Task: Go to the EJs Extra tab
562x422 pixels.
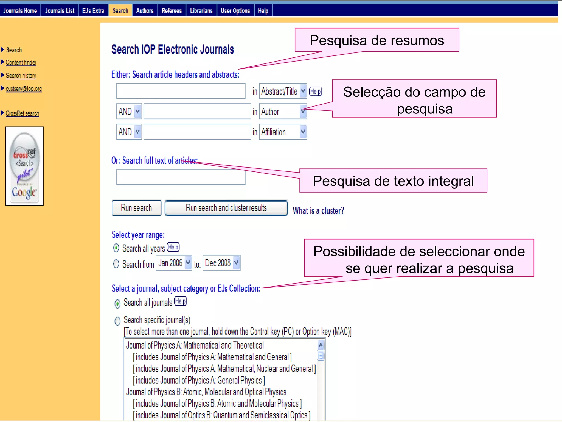Action: [93, 11]
